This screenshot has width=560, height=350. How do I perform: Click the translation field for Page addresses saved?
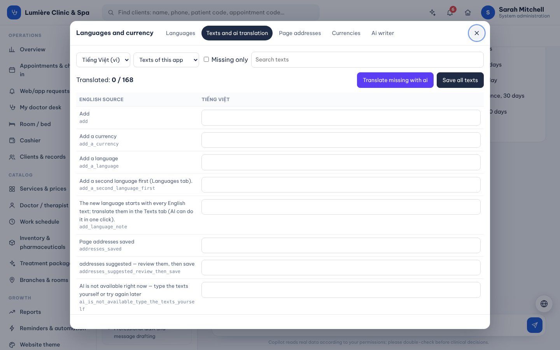[x=341, y=245]
